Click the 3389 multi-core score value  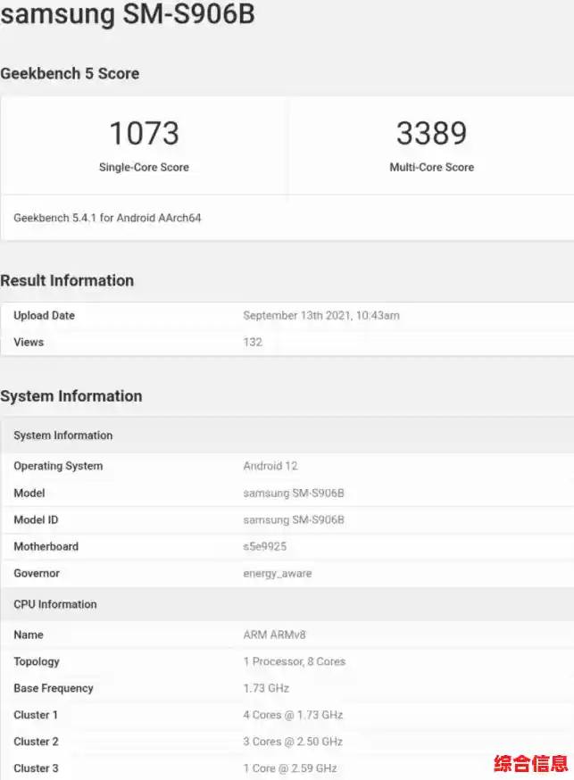[431, 134]
